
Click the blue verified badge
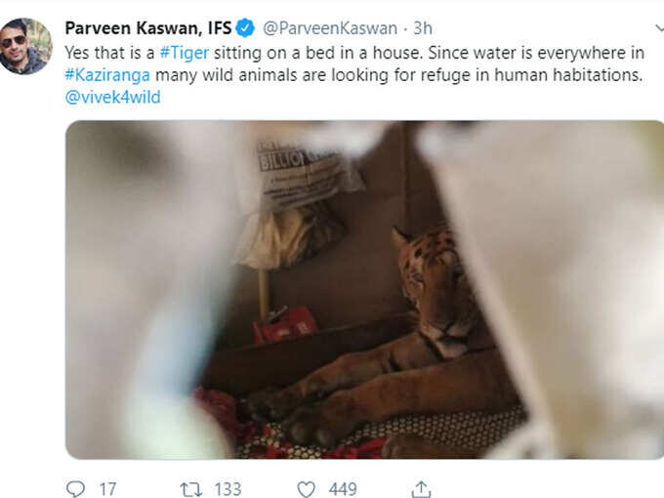point(245,28)
